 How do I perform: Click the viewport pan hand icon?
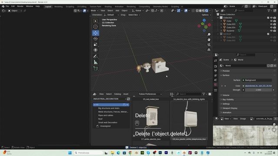point(209,39)
